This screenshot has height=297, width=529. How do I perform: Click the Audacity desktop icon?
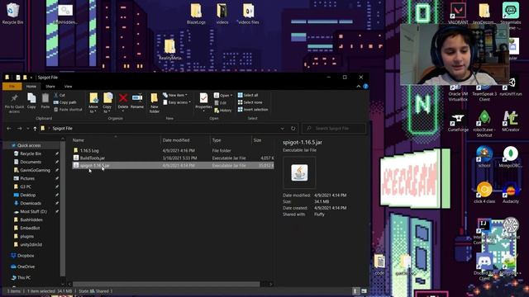[511, 193]
